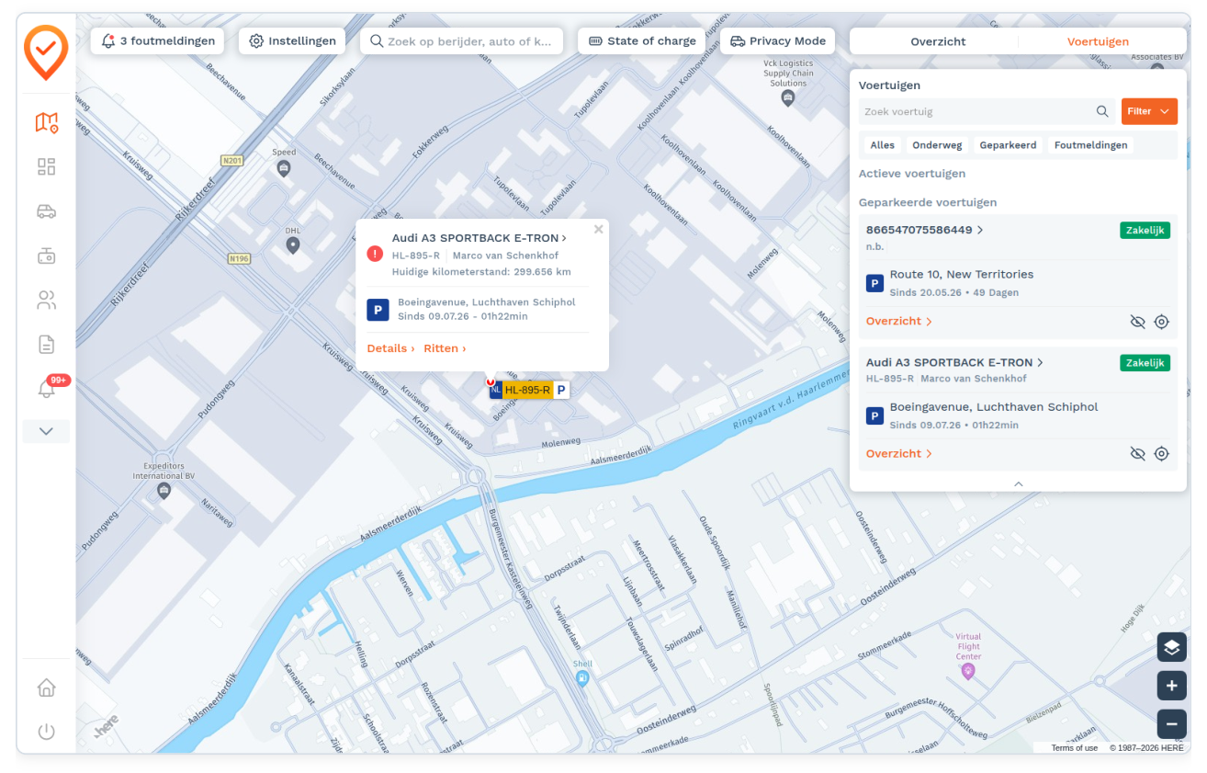
Task: Click parking icon beside Route 10, New Territories
Action: (x=874, y=283)
